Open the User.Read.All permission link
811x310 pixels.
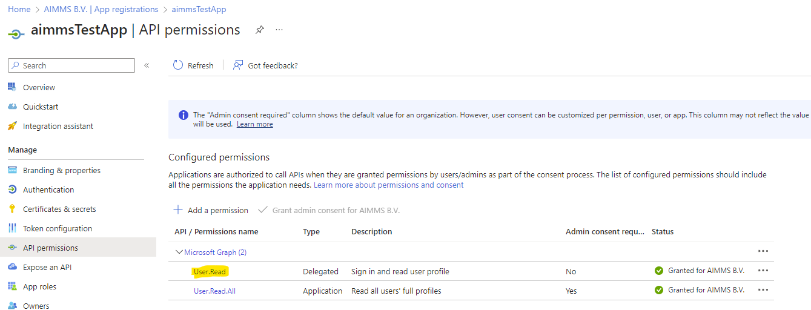point(216,291)
